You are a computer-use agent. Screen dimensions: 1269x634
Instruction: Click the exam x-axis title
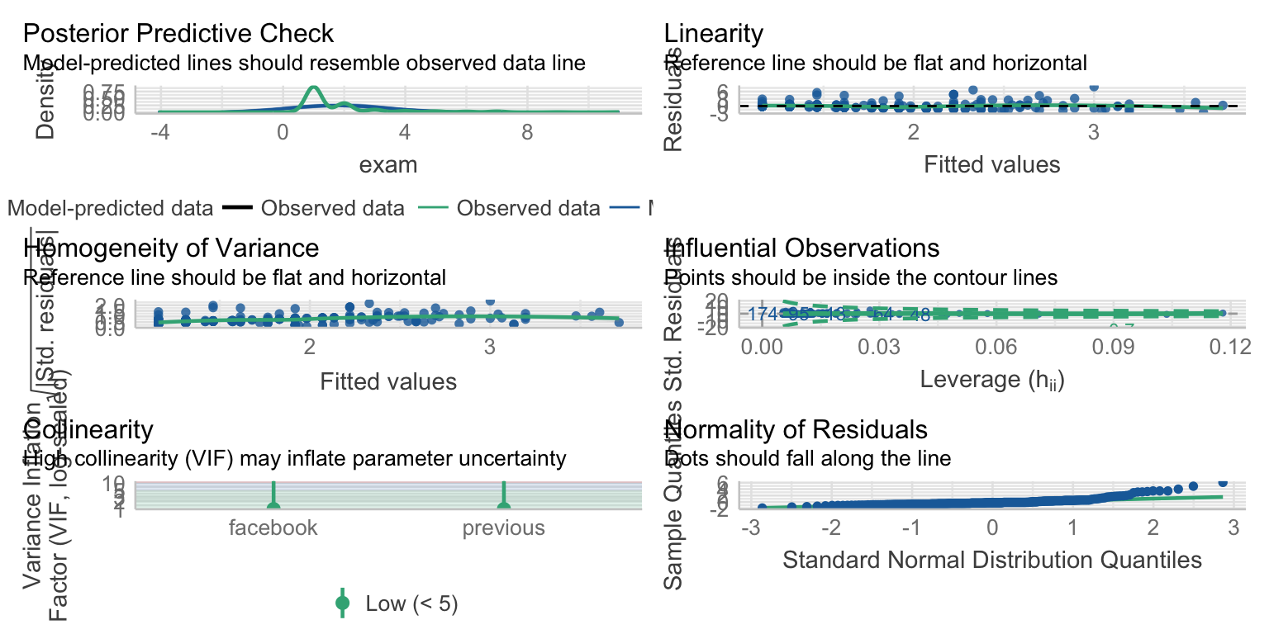[x=388, y=165]
